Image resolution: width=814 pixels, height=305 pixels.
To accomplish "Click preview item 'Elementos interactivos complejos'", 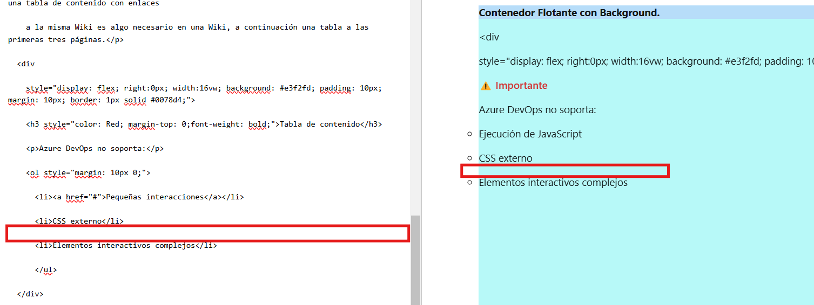I will 553,183.
